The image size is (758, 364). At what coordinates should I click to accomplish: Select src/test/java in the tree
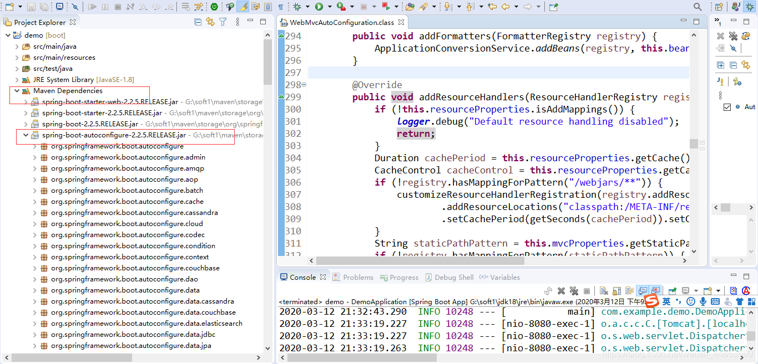[52, 68]
